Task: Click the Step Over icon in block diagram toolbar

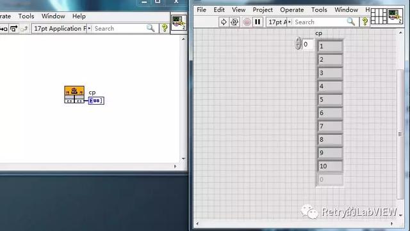Action: [13, 28]
